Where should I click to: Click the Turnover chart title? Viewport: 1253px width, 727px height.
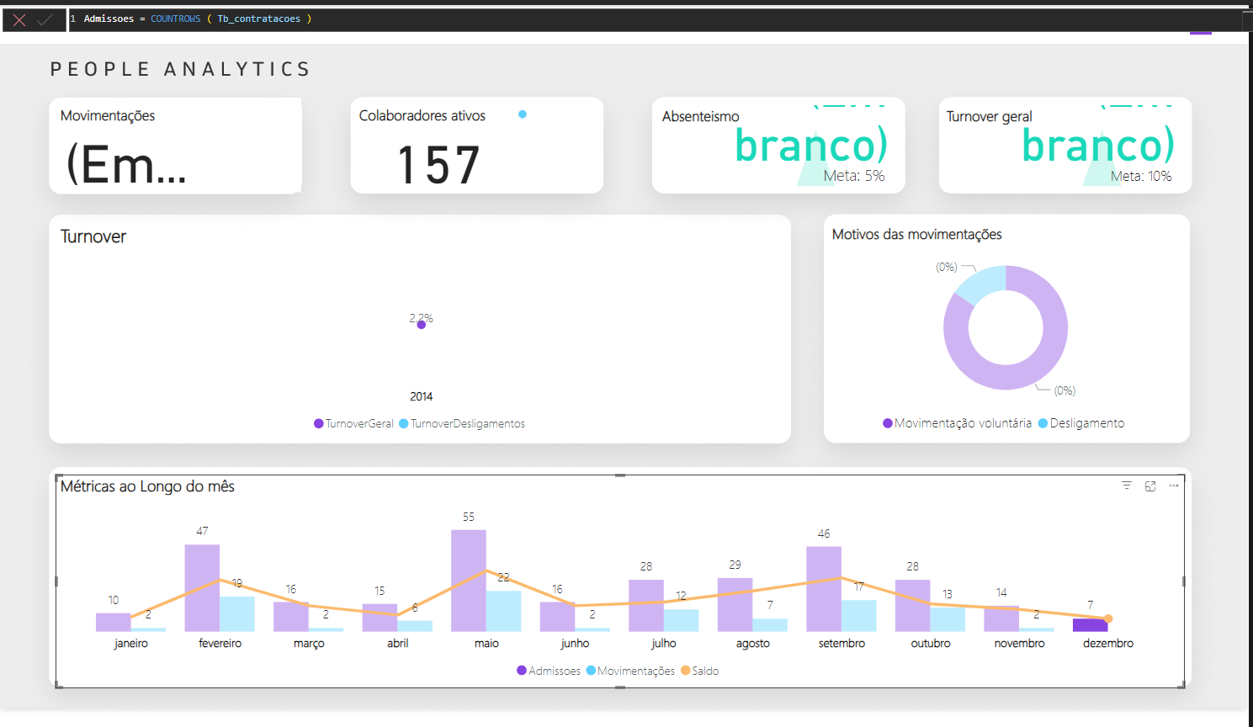(x=93, y=236)
